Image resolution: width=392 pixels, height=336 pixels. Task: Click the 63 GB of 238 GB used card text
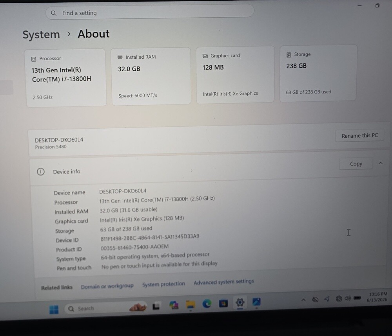point(309,92)
